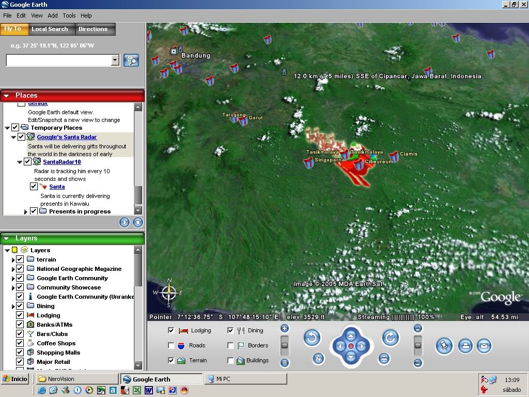Click the Fly To input field
The height and width of the screenshot is (397, 529).
(x=59, y=60)
